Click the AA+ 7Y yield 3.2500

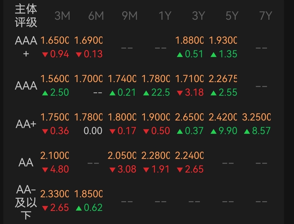[256, 117]
